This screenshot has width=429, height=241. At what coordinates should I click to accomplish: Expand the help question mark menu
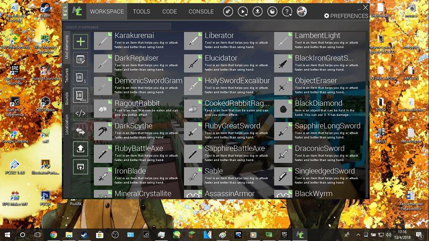coord(287,11)
